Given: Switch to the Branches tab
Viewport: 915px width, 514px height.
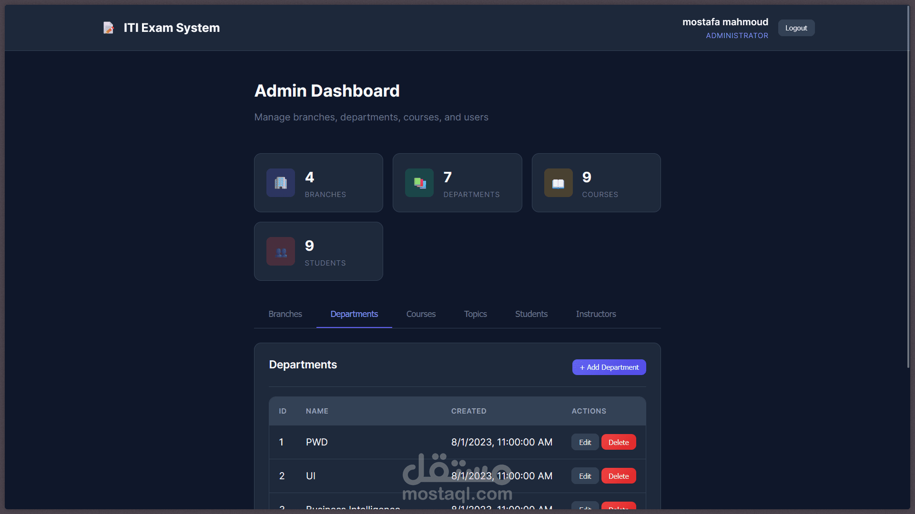Looking at the screenshot, I should [x=285, y=314].
